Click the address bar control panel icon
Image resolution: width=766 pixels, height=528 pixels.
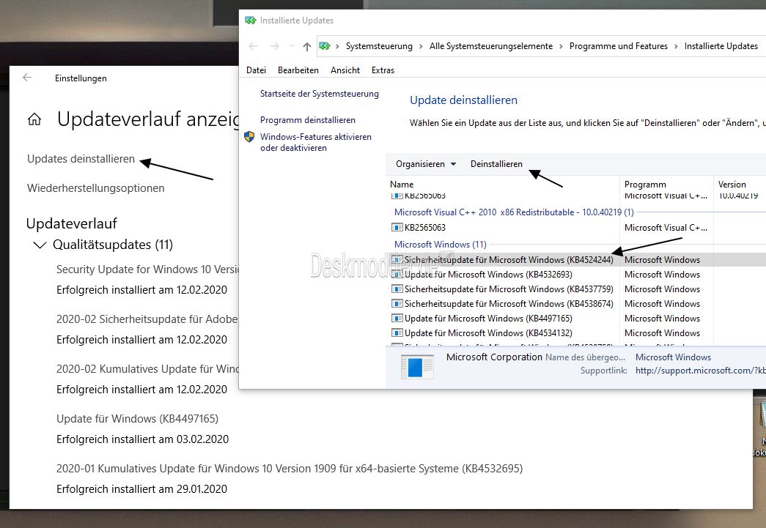point(325,46)
